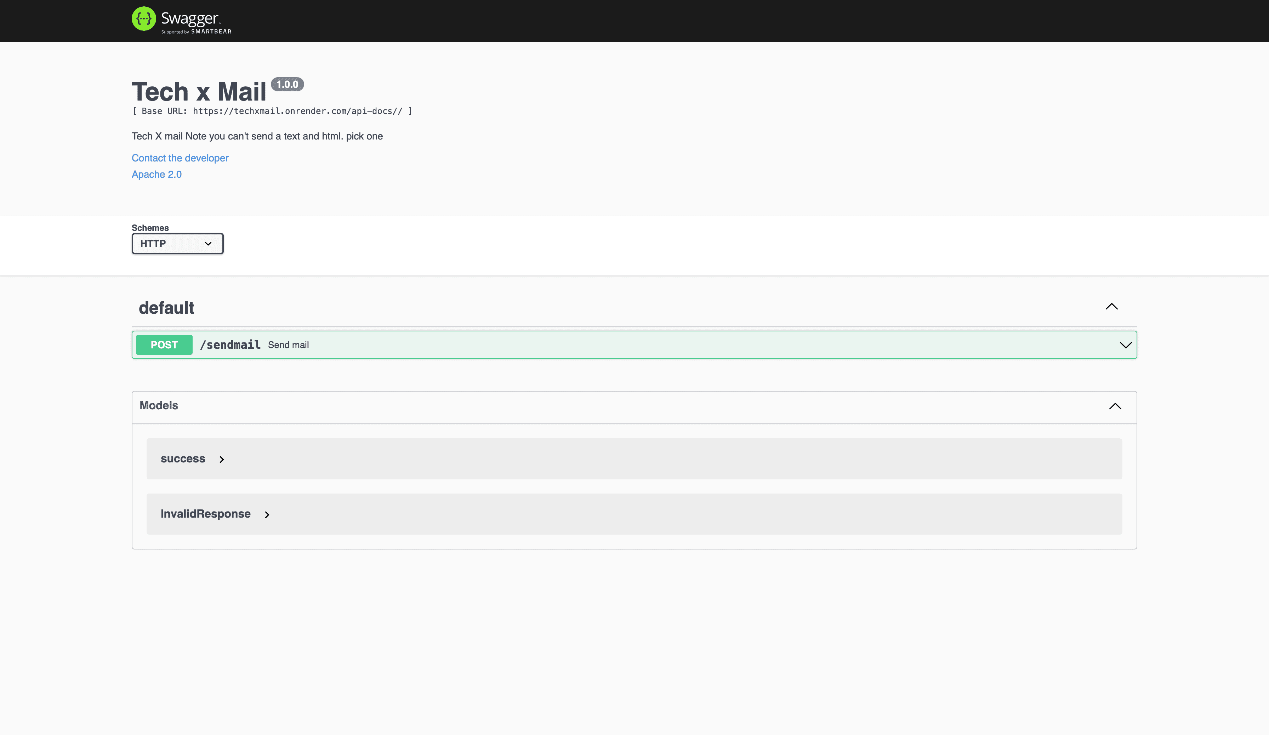Expand the InvalidResponse model definition
The image size is (1269, 735).
[x=205, y=514]
